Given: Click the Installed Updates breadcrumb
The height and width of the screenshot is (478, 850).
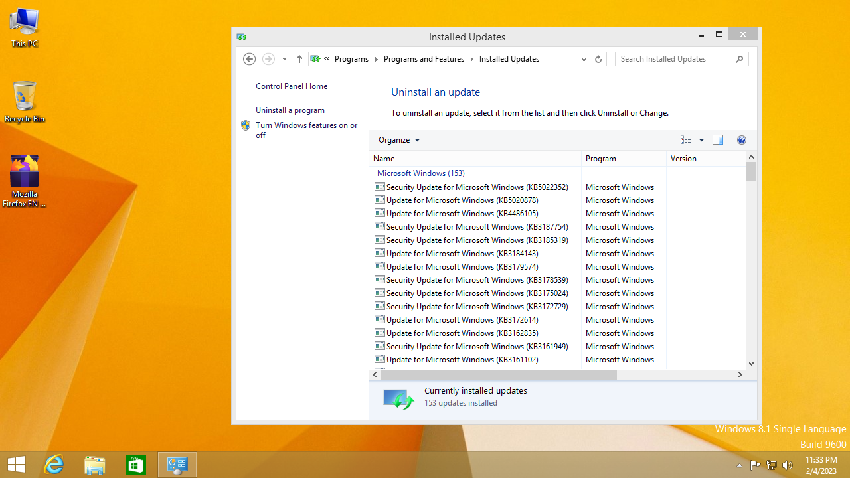Looking at the screenshot, I should click(509, 59).
